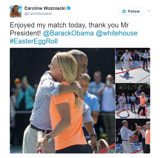Open the large hug photo
The image size is (160, 158).
62,101
